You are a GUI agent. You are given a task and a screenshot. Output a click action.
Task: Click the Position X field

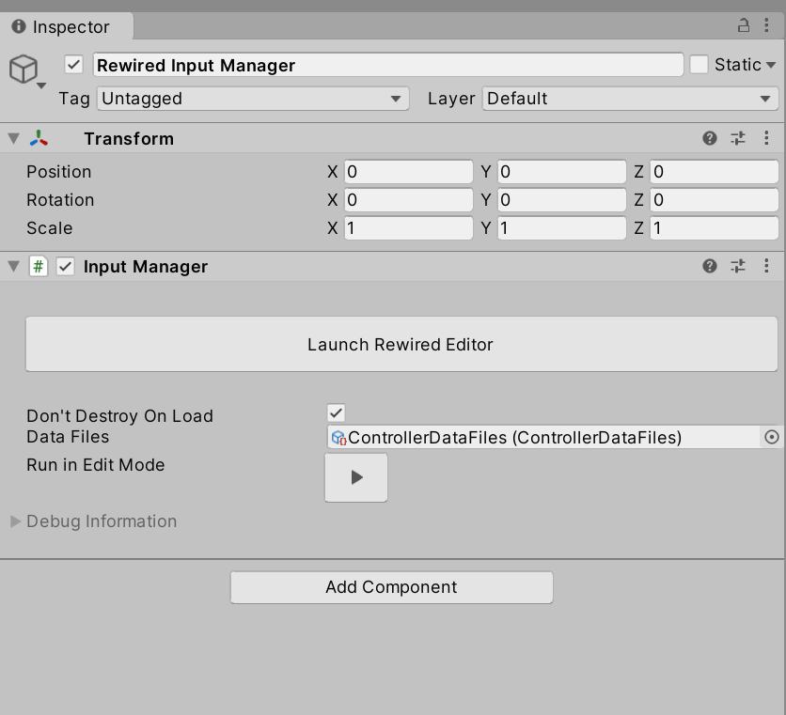[x=409, y=172]
